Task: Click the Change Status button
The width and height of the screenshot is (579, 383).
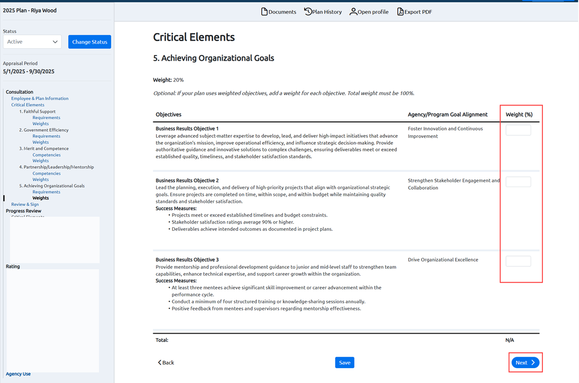Action: [90, 42]
